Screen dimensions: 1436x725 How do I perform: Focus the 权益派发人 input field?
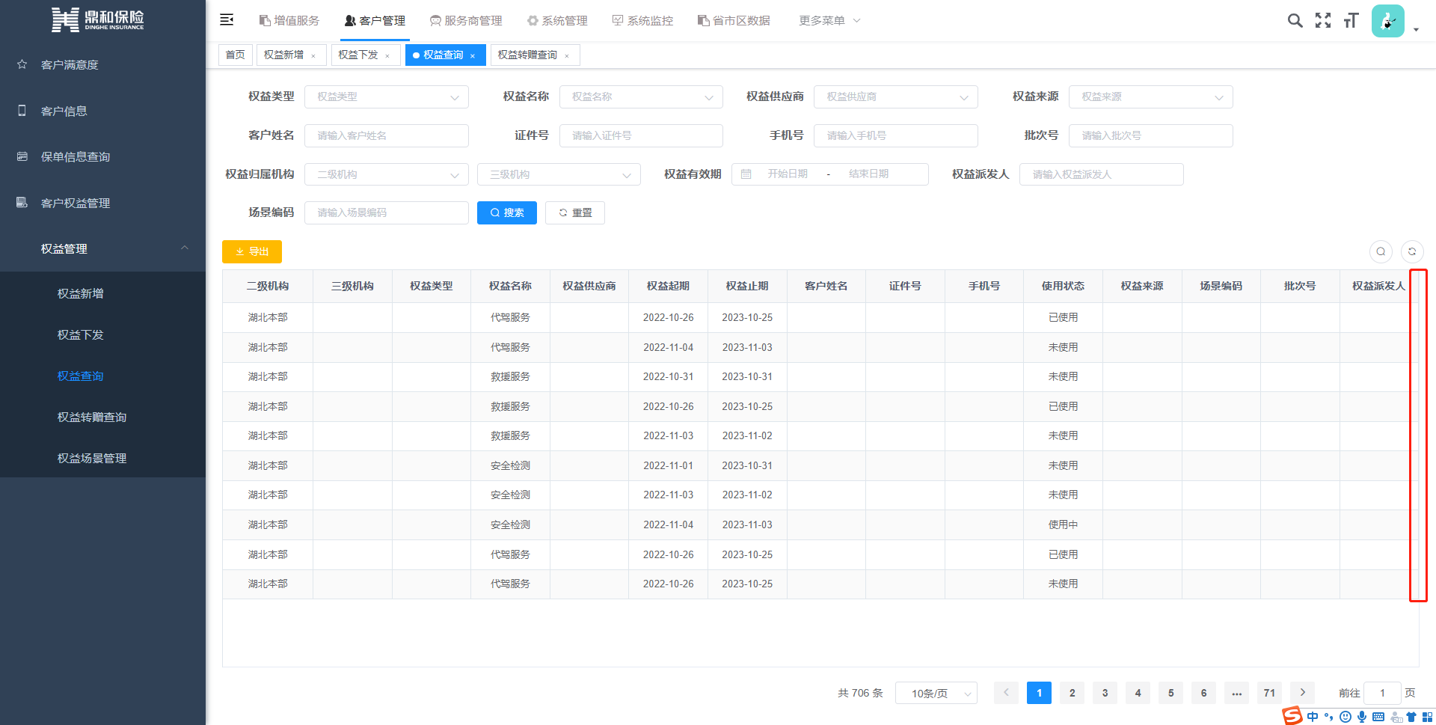1102,174
